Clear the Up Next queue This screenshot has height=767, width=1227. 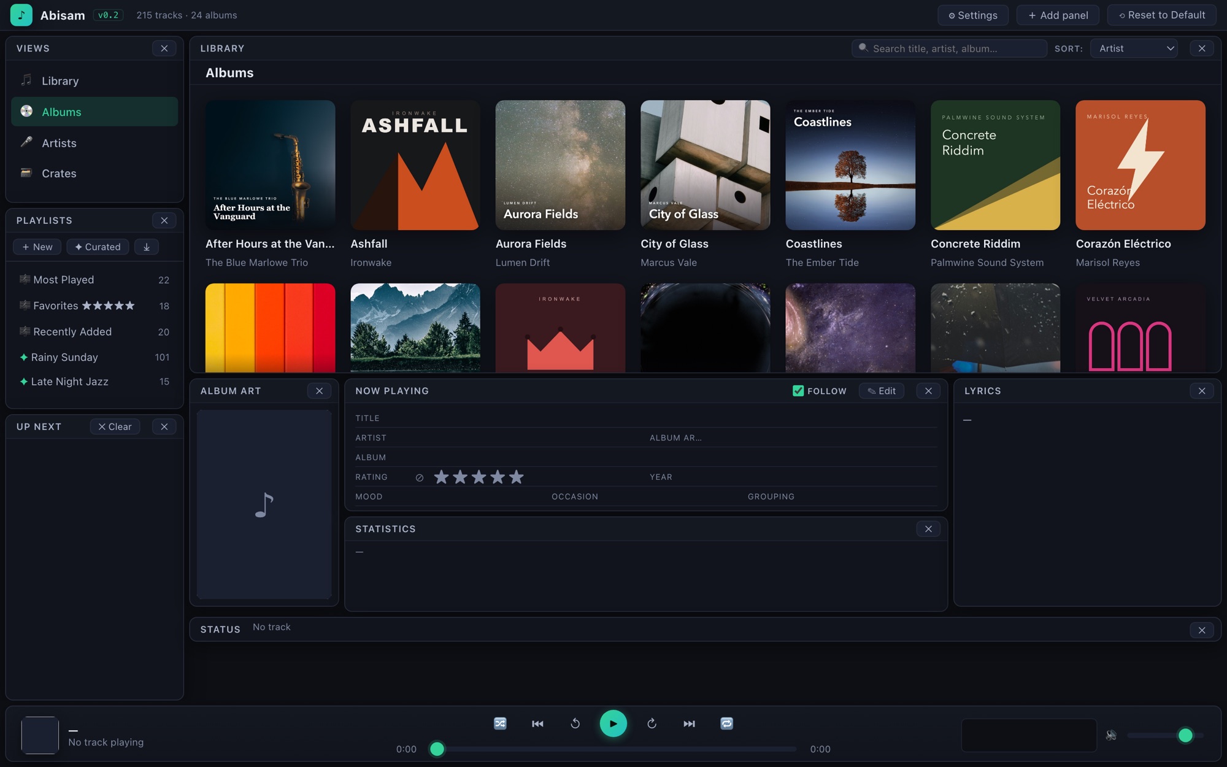pos(115,426)
